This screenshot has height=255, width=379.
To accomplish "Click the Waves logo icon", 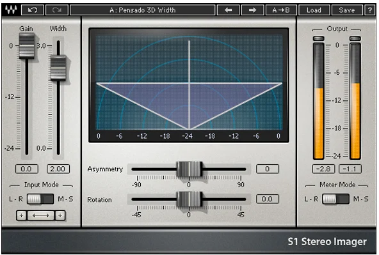I will pos(11,10).
